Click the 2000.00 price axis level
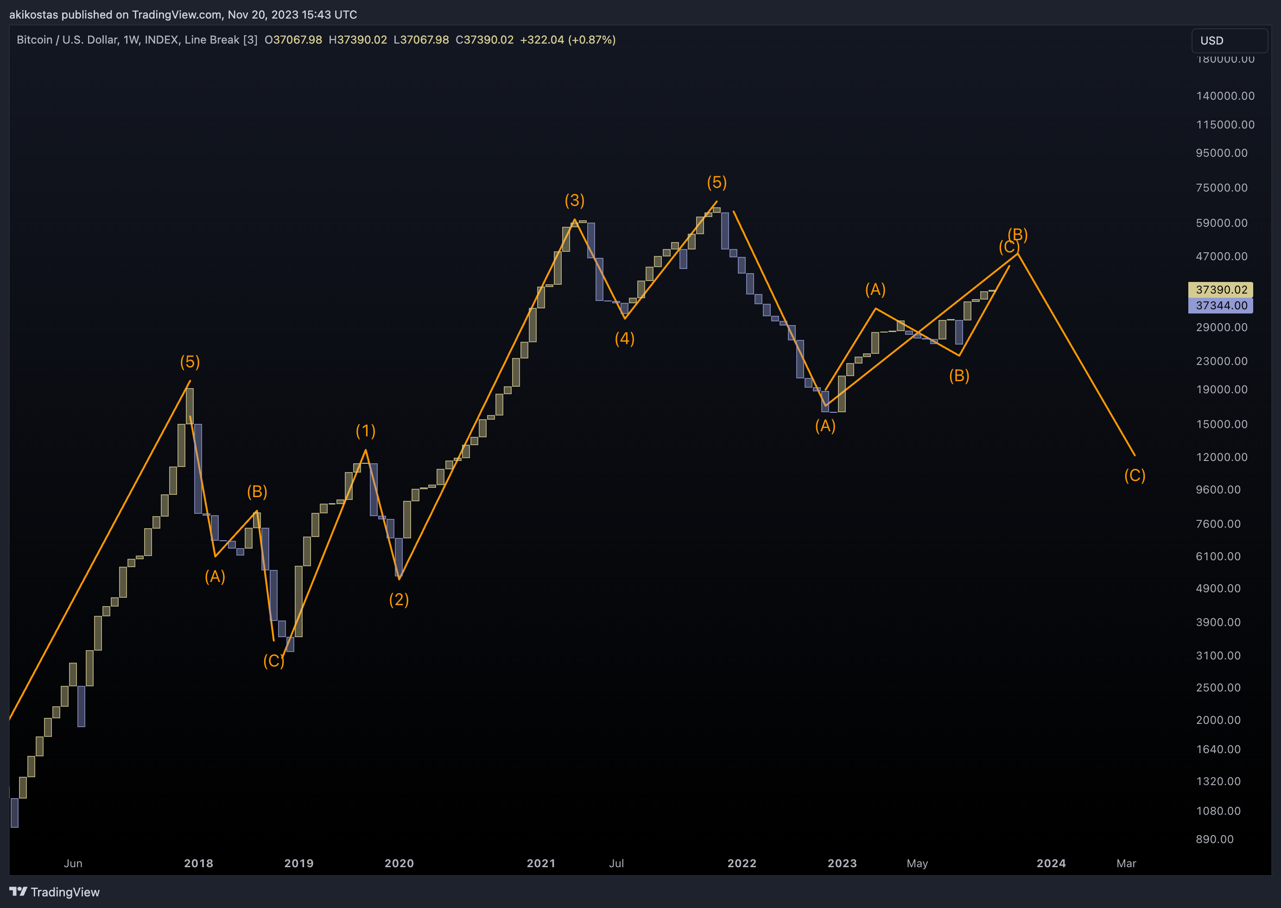Image resolution: width=1281 pixels, height=908 pixels. point(1218,720)
